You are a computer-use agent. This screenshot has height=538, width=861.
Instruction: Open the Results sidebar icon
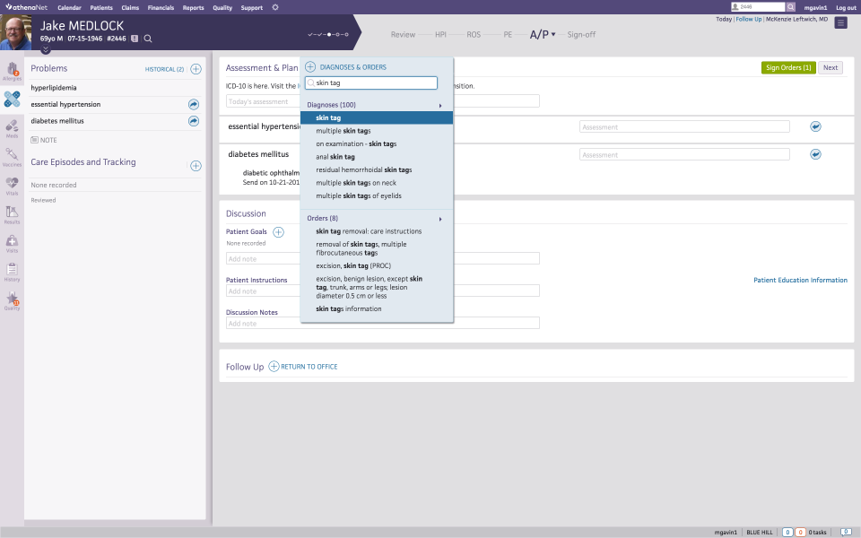point(12,214)
